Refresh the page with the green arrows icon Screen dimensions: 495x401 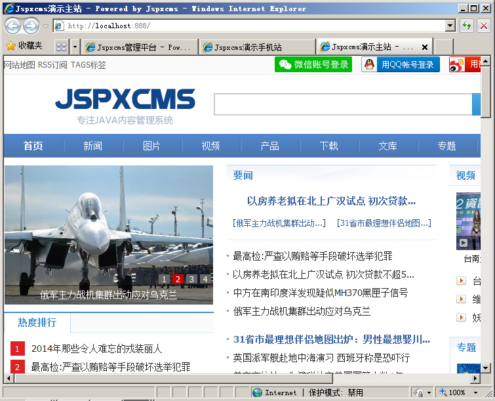(467, 26)
